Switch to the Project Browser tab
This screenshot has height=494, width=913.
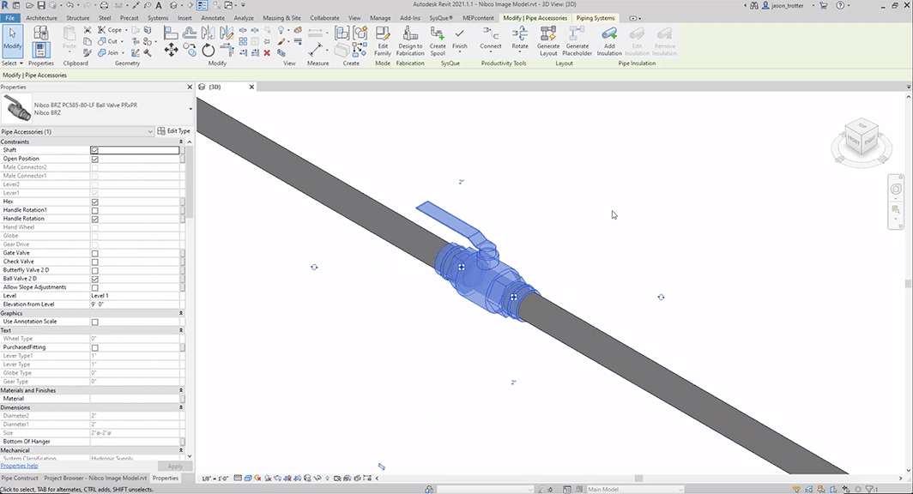coord(96,478)
